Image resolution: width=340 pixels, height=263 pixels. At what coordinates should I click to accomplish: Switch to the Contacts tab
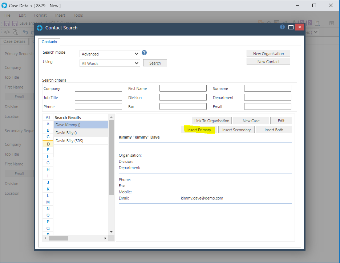[x=49, y=42]
